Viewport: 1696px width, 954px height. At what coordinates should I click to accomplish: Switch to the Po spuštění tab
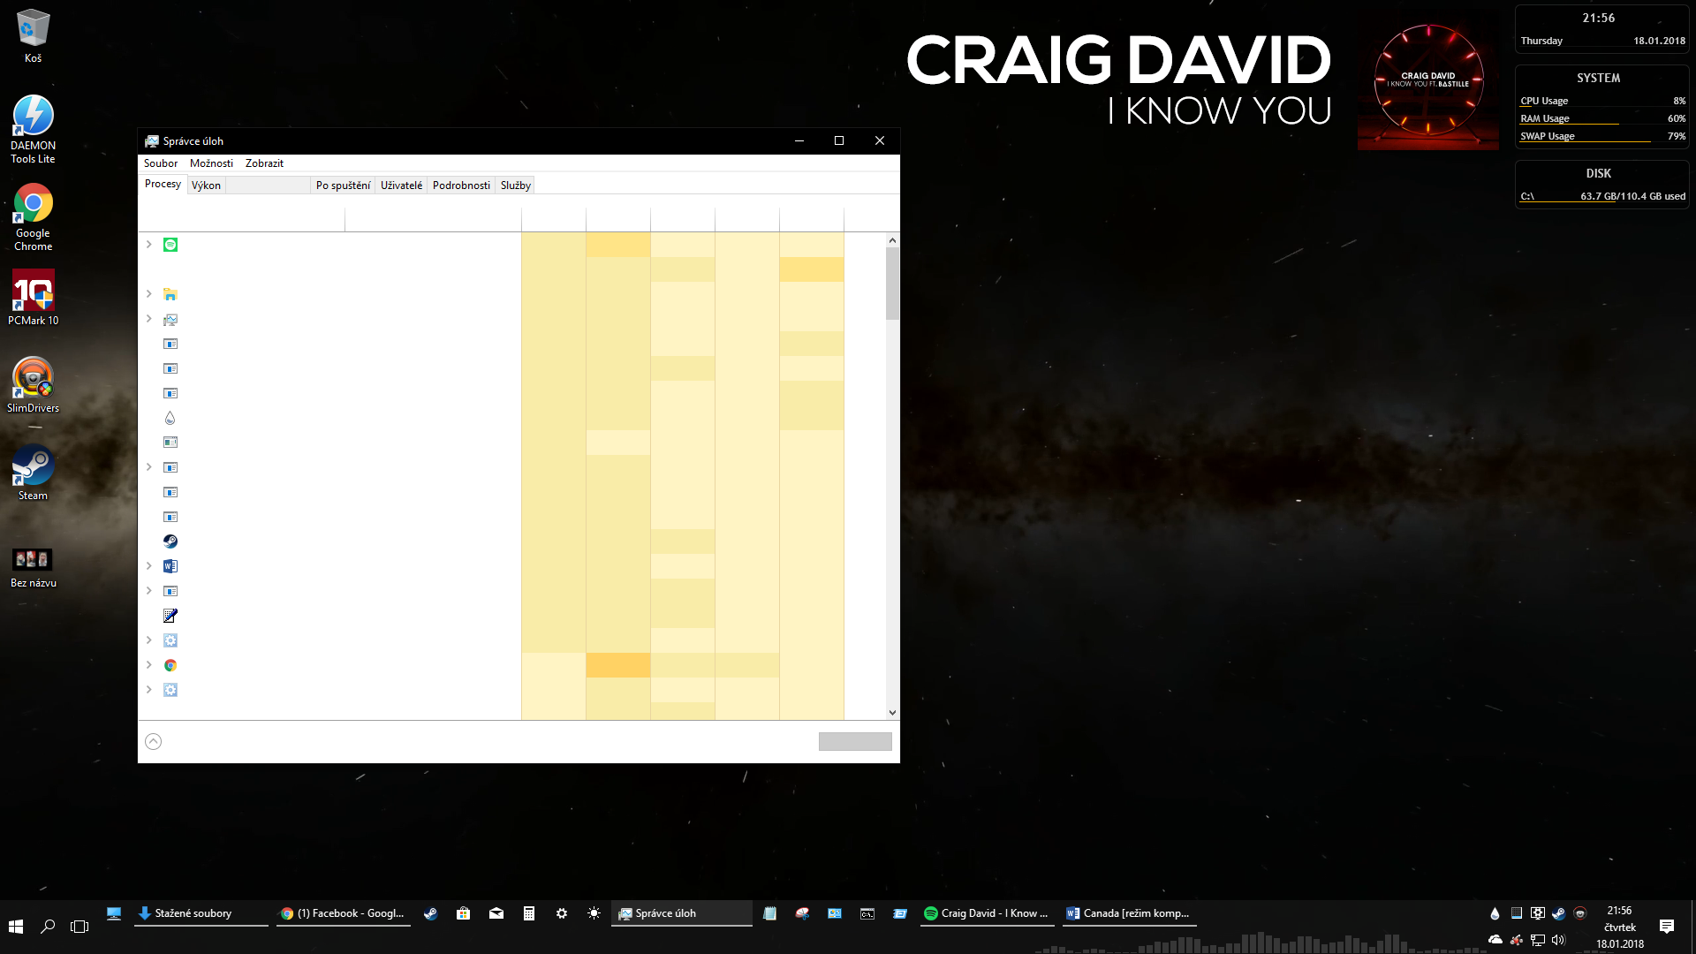pyautogui.click(x=343, y=185)
